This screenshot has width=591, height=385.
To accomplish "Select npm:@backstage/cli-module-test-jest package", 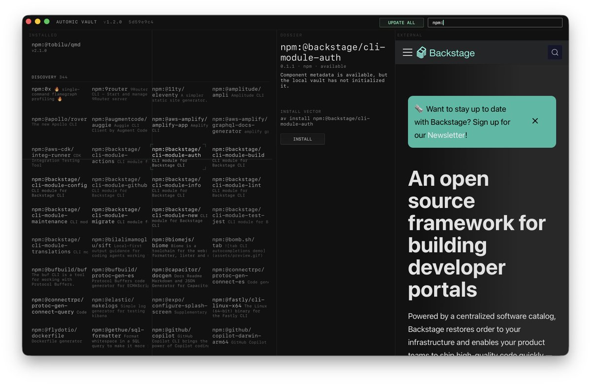I will (x=240, y=215).
